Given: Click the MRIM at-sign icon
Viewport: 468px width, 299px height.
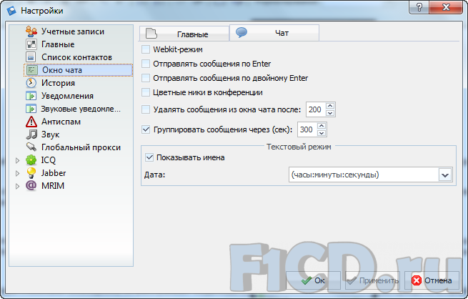Looking at the screenshot, I should coord(31,185).
